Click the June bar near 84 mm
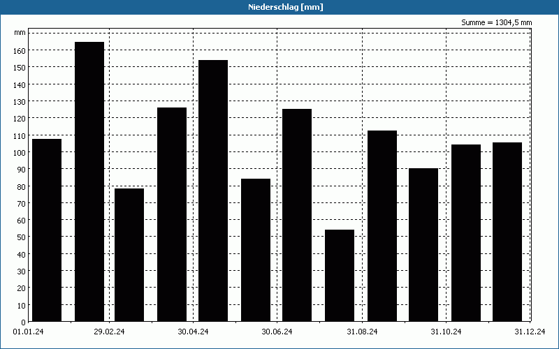 pos(256,250)
